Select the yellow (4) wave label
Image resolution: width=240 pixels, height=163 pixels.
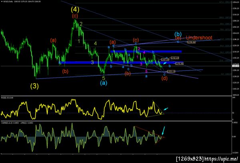click(x=75, y=10)
